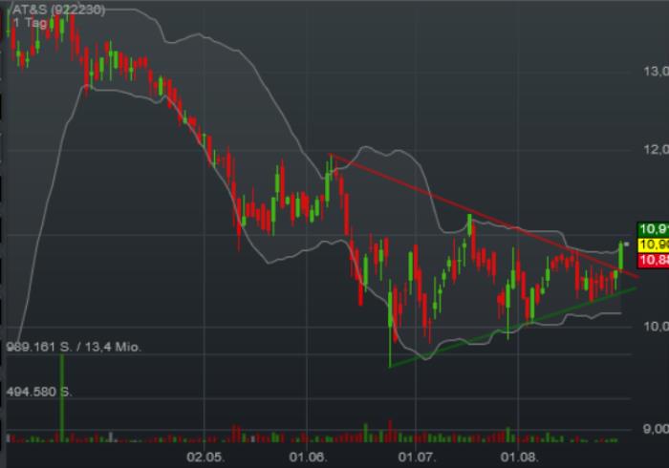The height and width of the screenshot is (468, 669).
Task: Click the yellow price tag
Action: (653, 245)
